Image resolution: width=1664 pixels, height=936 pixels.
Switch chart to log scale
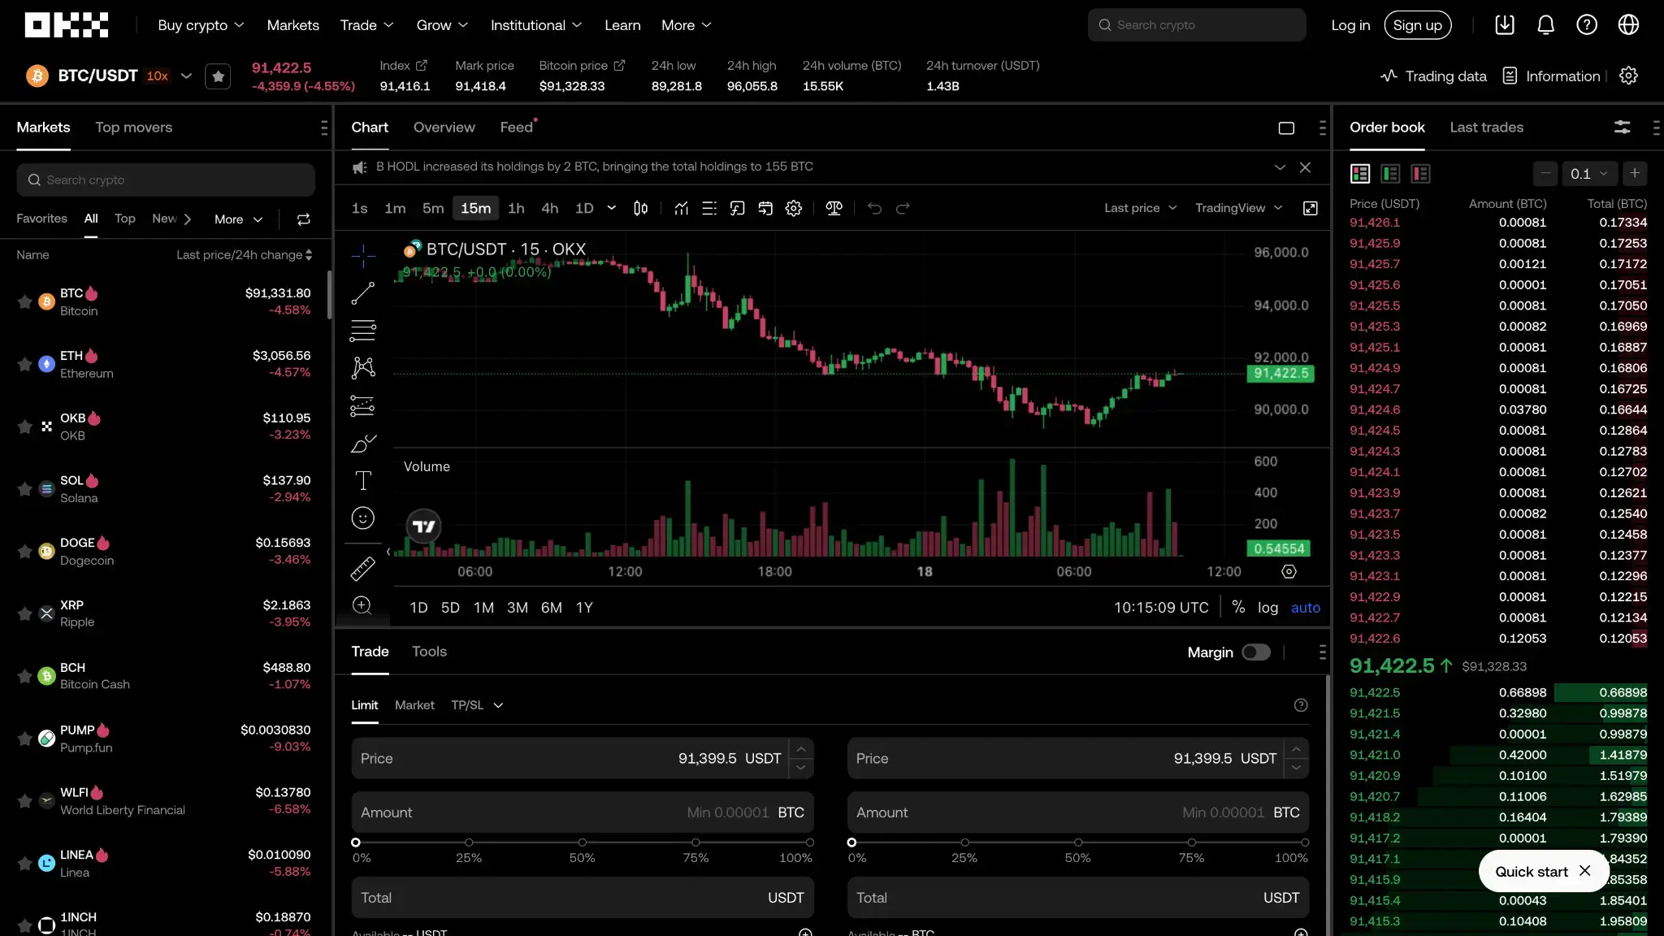[x=1267, y=607]
